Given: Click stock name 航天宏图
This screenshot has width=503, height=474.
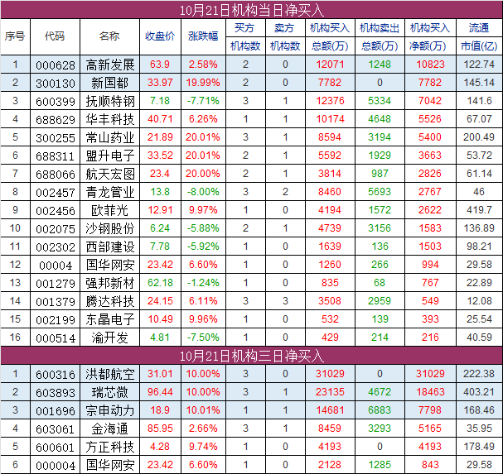Looking at the screenshot, I should tap(109, 175).
